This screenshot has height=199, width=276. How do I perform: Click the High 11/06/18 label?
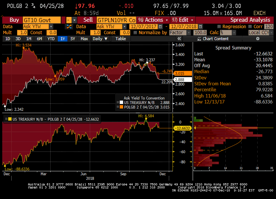[210, 96]
